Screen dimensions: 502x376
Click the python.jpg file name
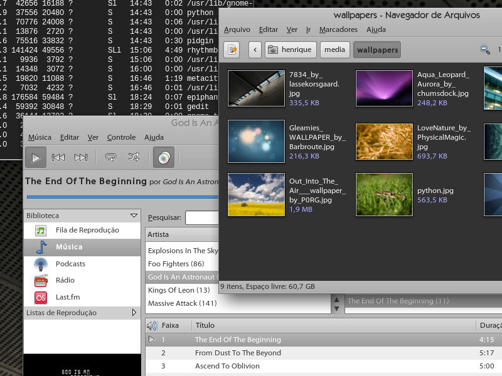[x=435, y=191]
